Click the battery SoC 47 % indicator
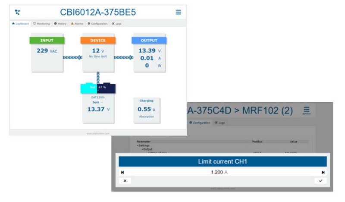Screen dimensions: 345x202 (98, 88)
